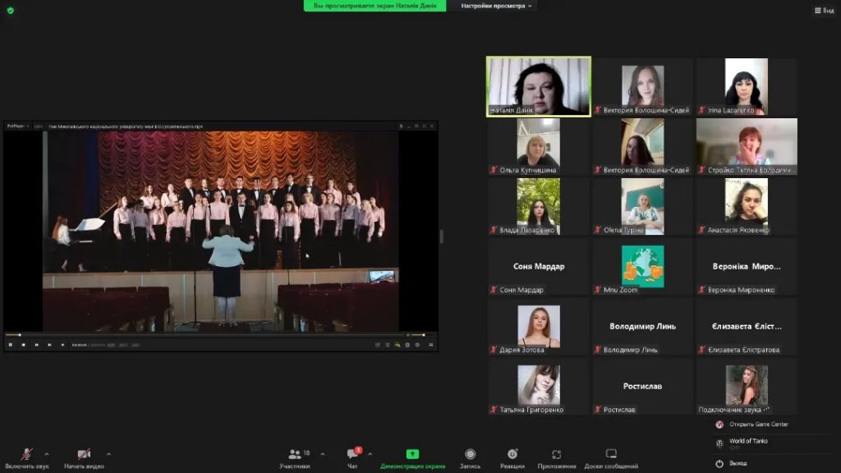Screen dimensions: 841x473
Task: Expand video options chevron beside camera
Action: click(x=108, y=453)
